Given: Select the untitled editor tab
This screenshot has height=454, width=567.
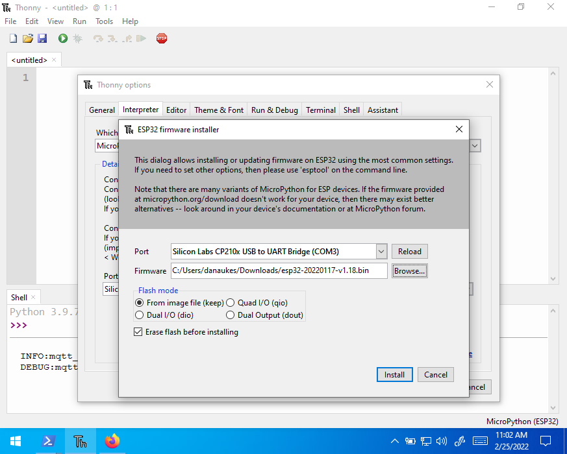Looking at the screenshot, I should (29, 60).
